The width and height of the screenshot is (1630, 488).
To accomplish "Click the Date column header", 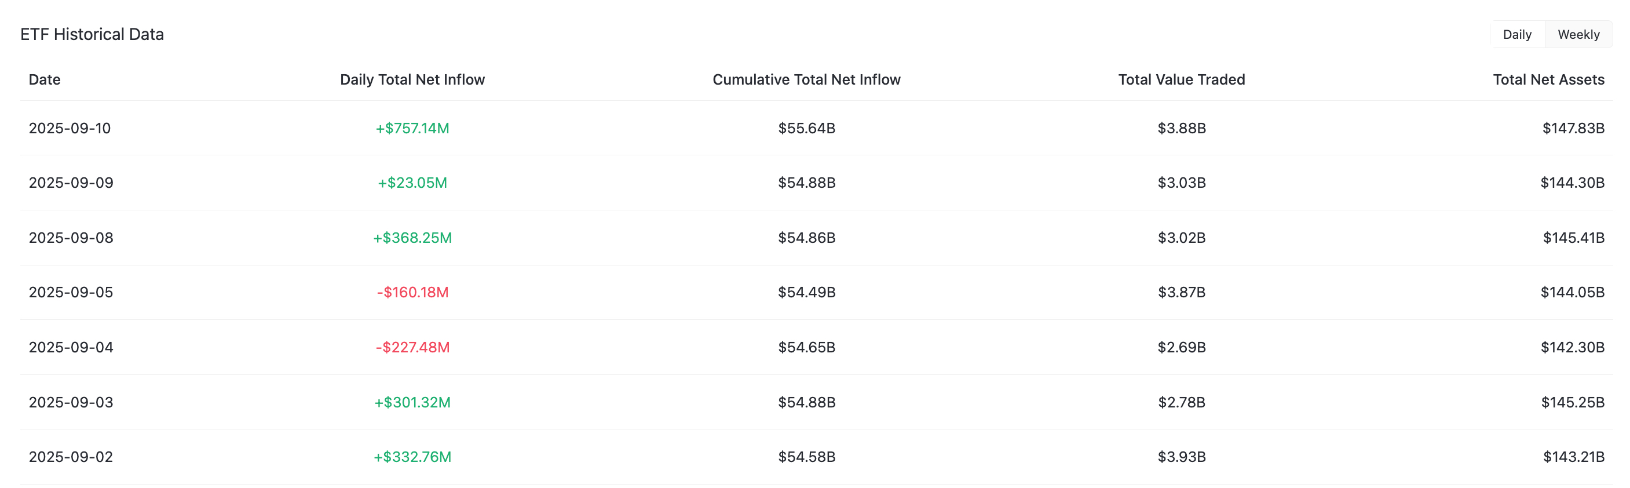I will 44,80.
